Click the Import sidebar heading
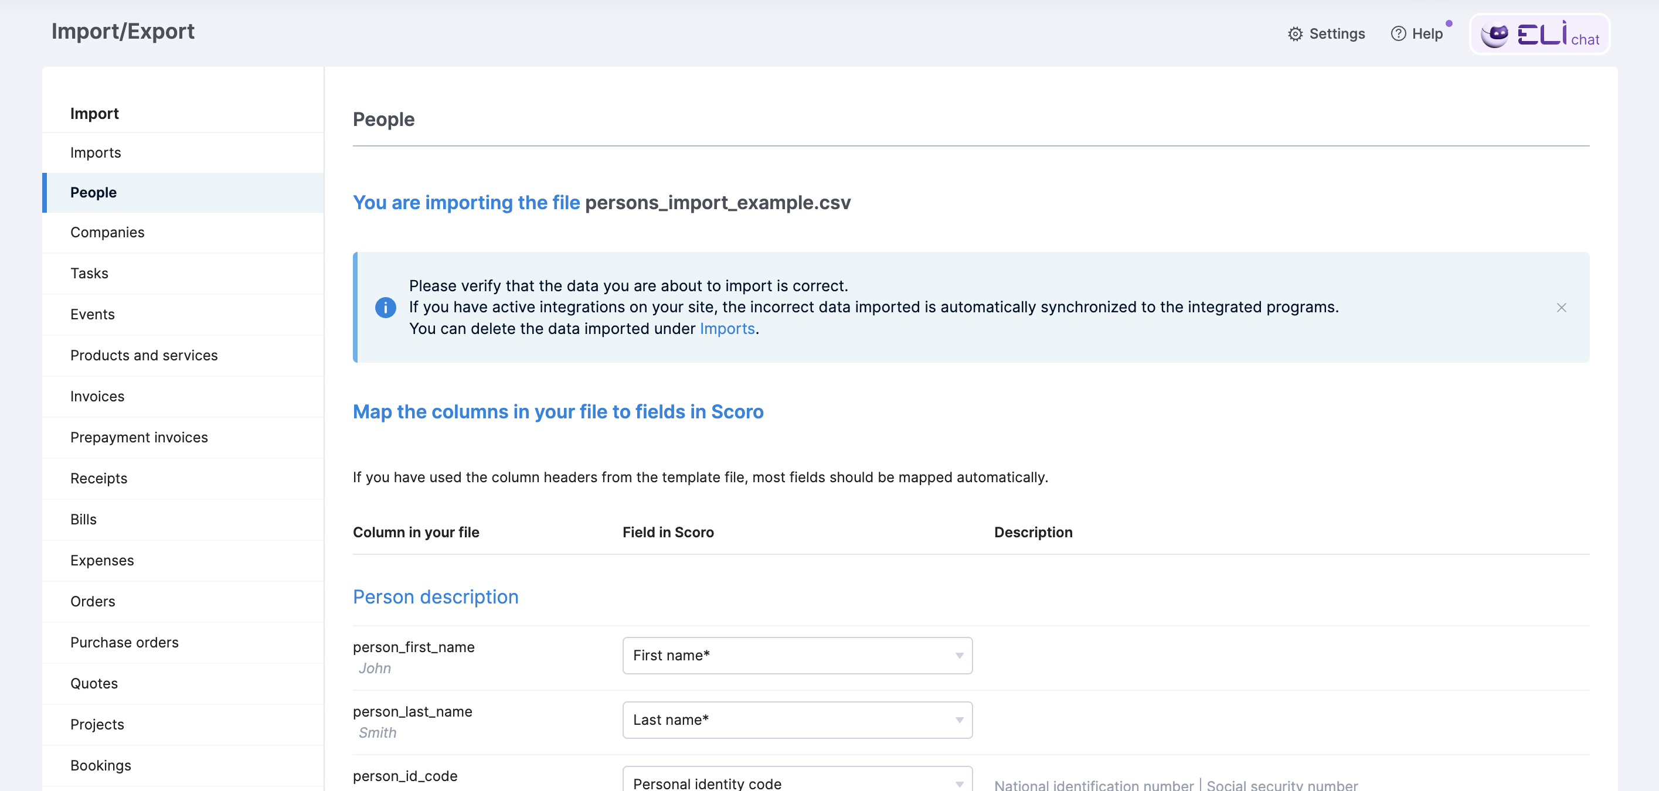Screen dimensions: 1659x791 tap(94, 113)
